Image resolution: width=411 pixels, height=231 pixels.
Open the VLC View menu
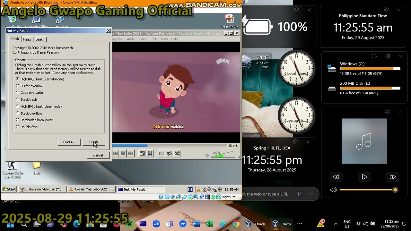coord(164,39)
